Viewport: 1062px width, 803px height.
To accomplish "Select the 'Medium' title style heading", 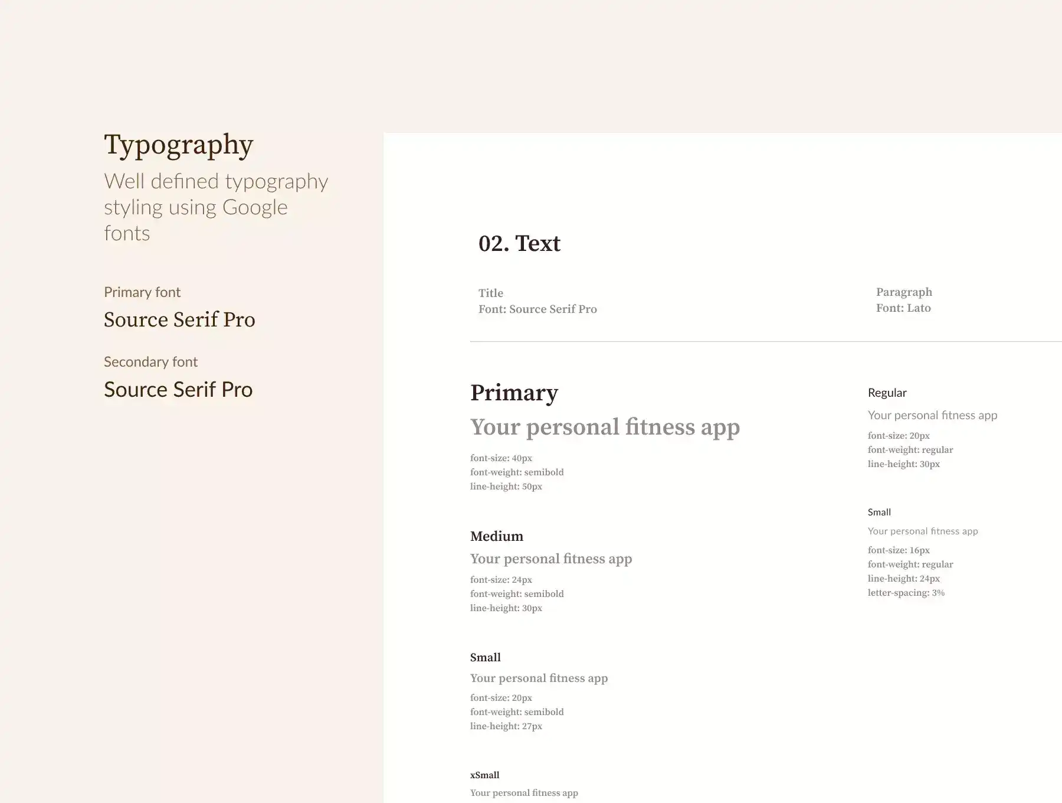I will (x=497, y=536).
